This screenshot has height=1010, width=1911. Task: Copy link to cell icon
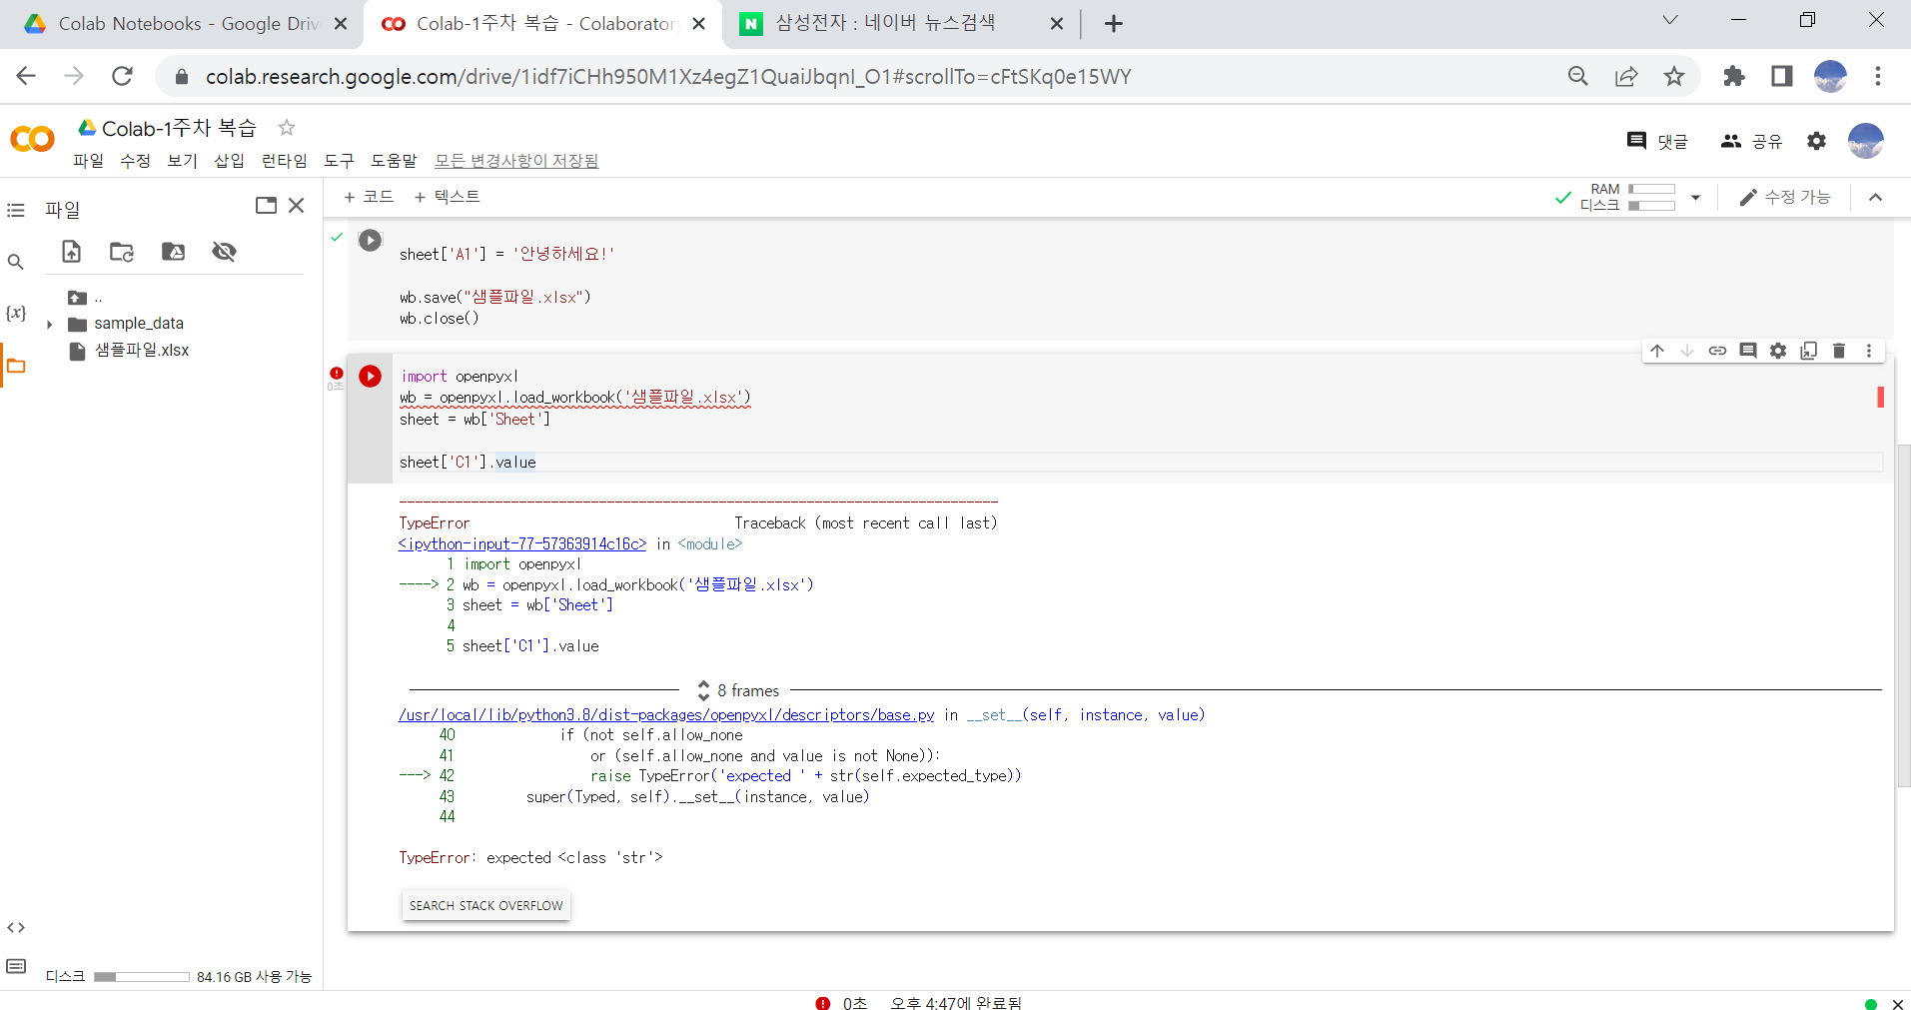[x=1717, y=351]
